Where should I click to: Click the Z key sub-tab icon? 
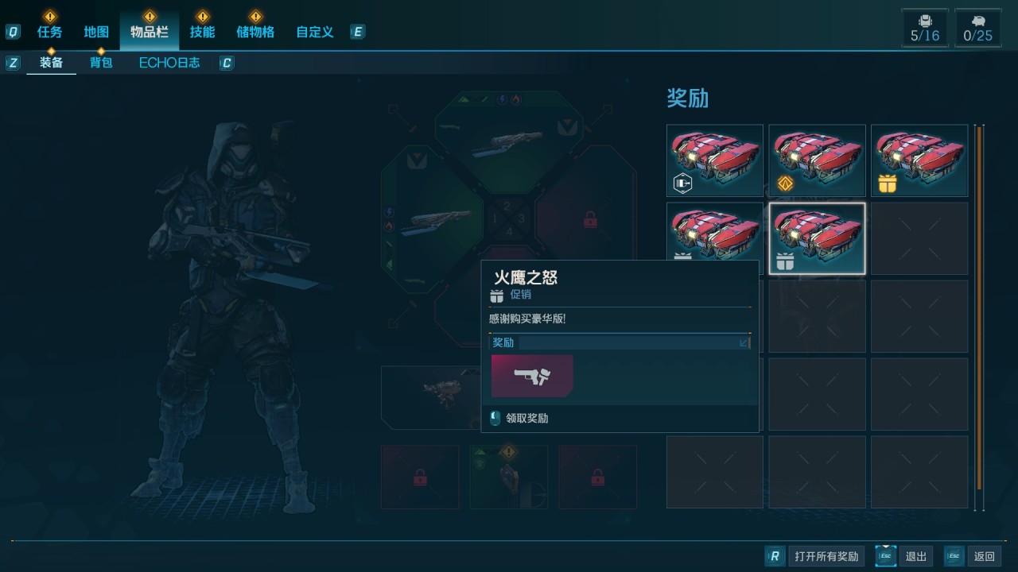coord(13,63)
